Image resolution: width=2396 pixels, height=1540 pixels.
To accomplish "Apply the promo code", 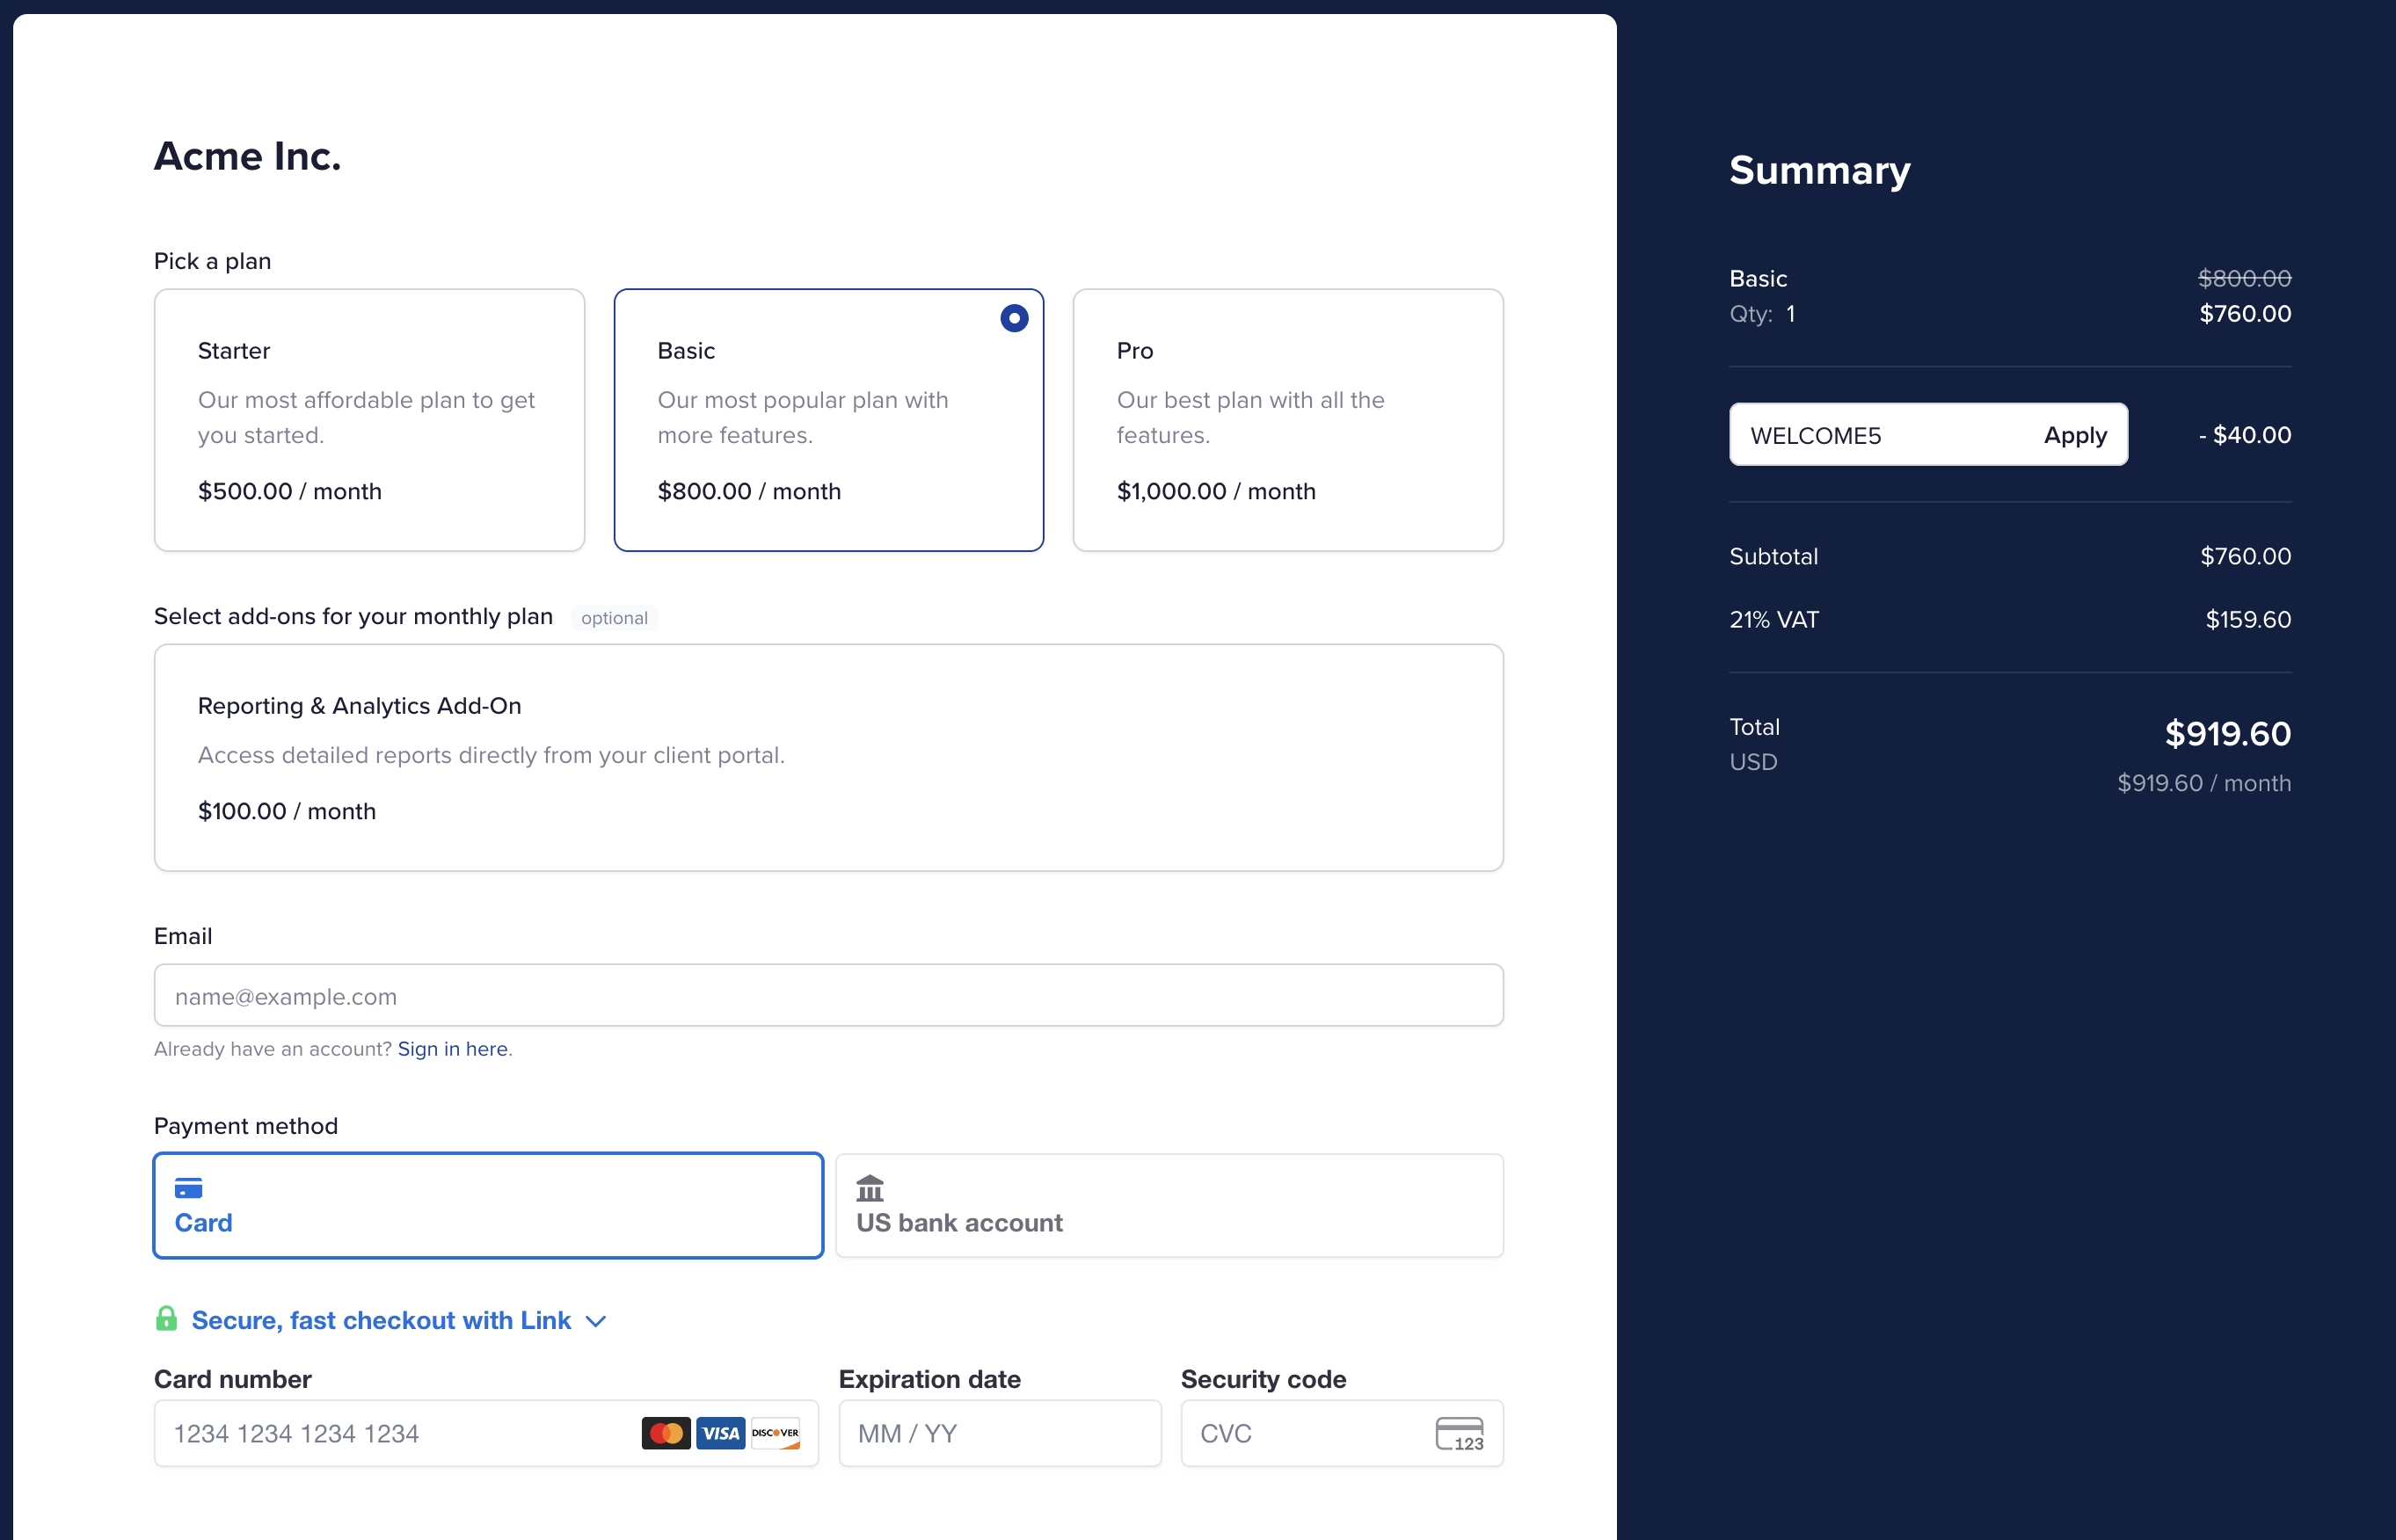I will (x=2075, y=435).
